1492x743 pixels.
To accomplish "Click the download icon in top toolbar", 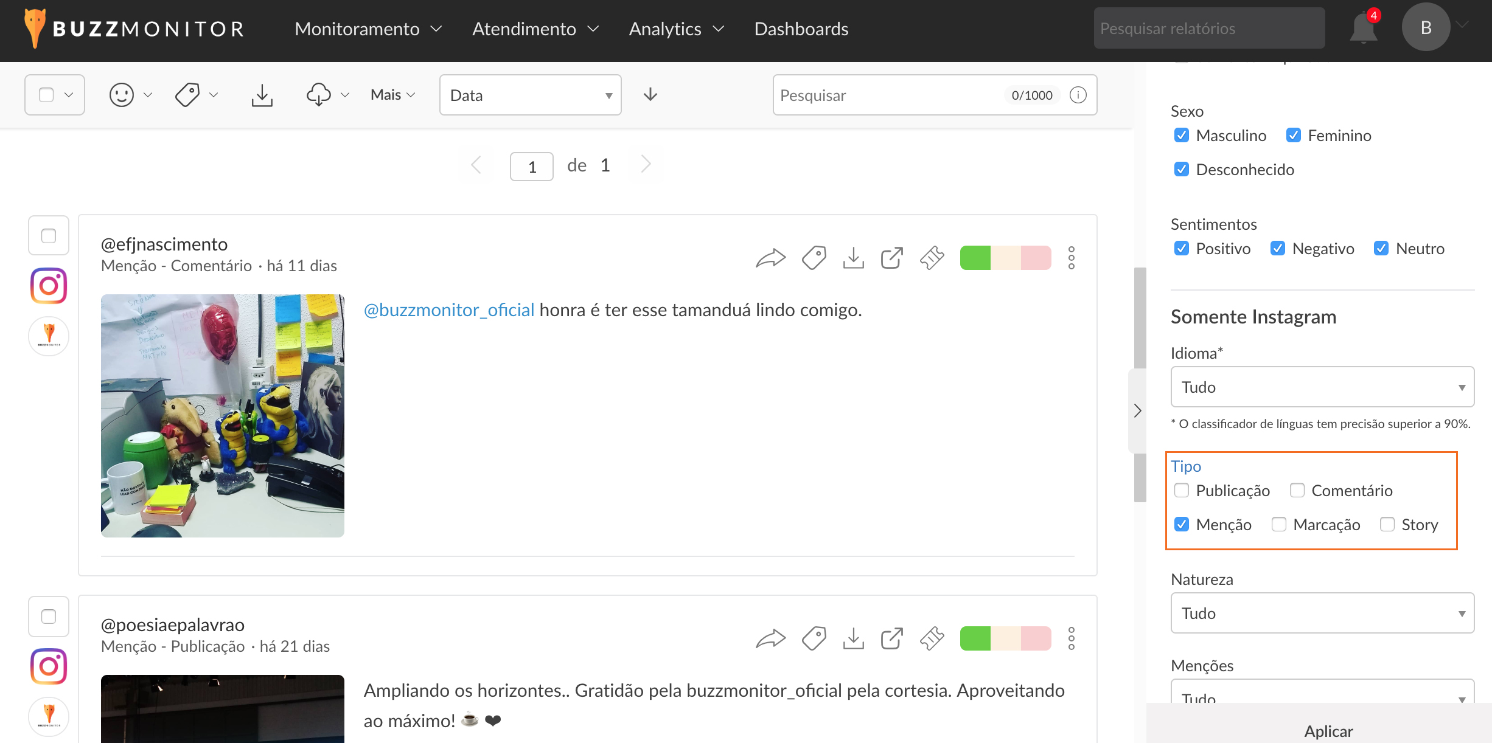I will 262,95.
